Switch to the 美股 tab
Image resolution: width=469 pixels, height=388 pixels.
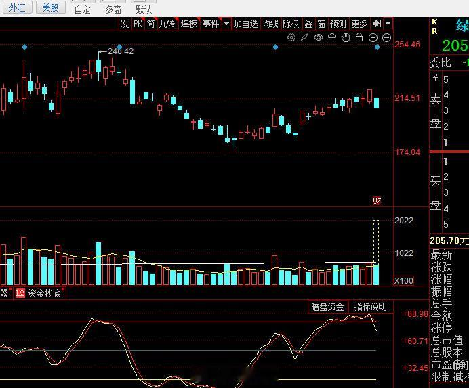[x=51, y=7]
